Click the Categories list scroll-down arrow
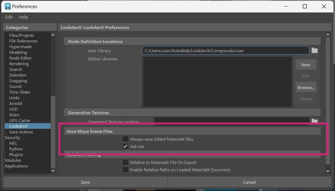The image size is (335, 191). coord(53,171)
